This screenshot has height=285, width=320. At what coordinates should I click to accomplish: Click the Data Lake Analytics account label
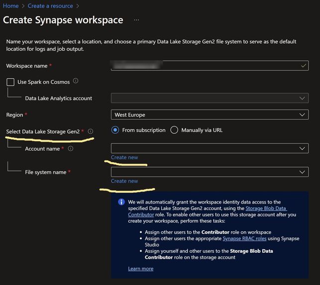coord(58,98)
